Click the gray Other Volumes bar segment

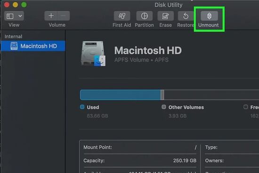(162, 95)
